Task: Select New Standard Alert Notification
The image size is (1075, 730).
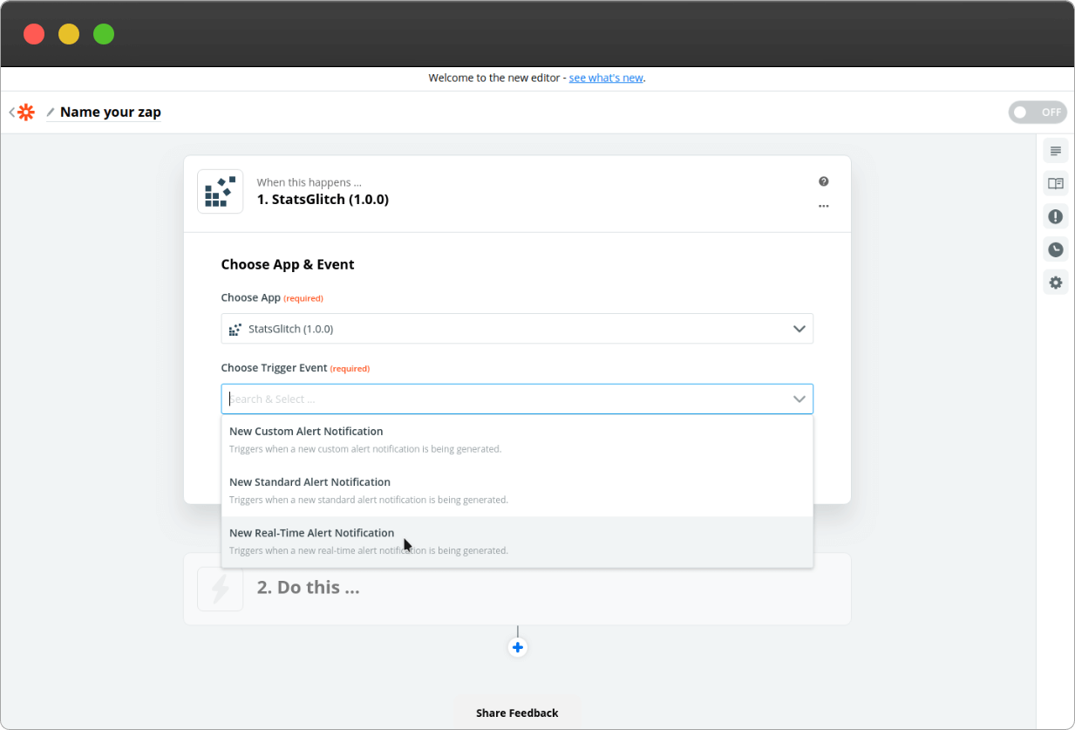Action: click(517, 491)
